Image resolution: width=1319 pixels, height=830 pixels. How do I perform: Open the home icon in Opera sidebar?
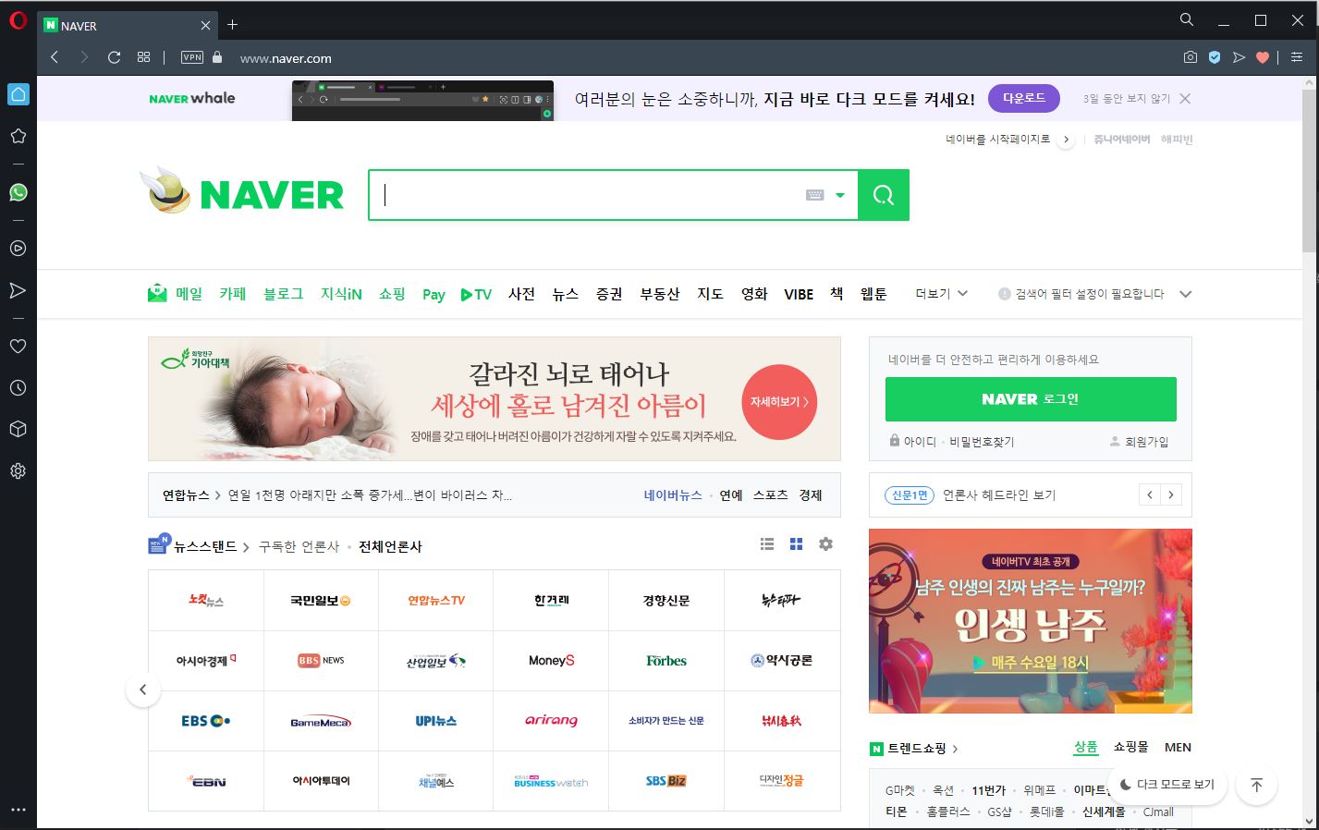pyautogui.click(x=18, y=94)
